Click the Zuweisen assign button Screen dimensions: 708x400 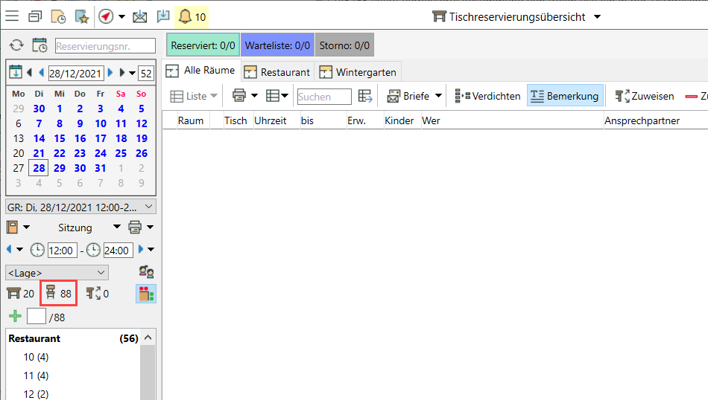coord(644,96)
